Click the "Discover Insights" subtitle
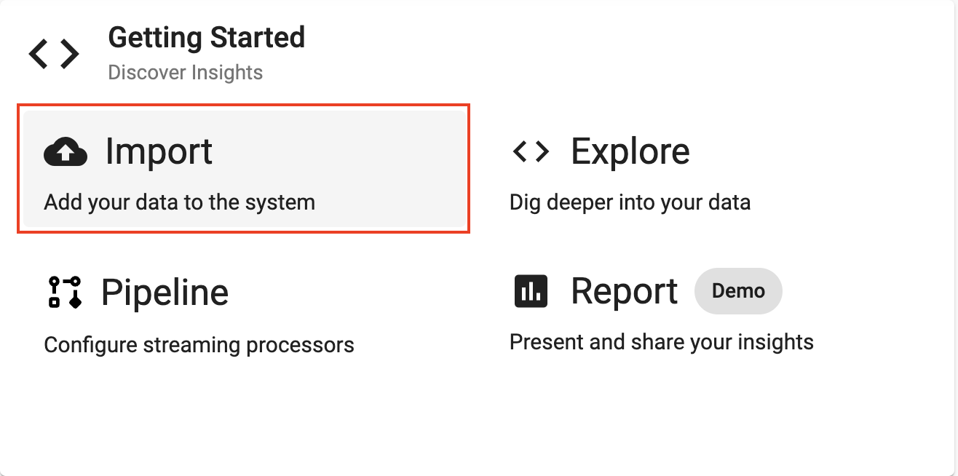Image resolution: width=958 pixels, height=476 pixels. (x=186, y=73)
